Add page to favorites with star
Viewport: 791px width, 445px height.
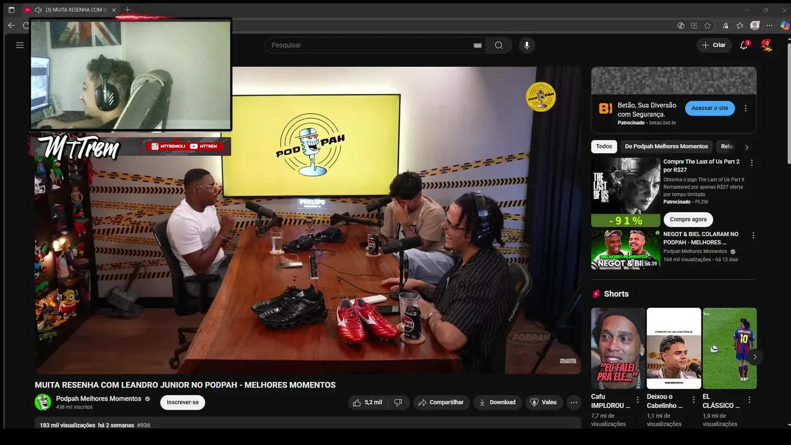coord(708,25)
